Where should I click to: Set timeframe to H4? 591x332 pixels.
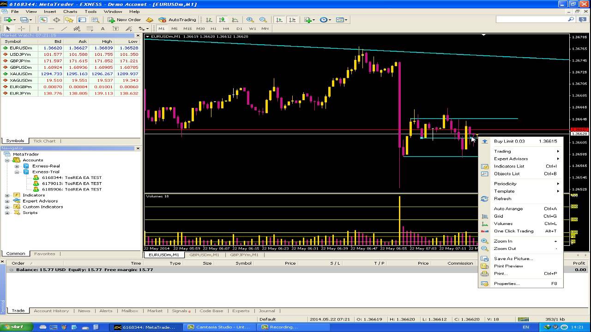226,29
